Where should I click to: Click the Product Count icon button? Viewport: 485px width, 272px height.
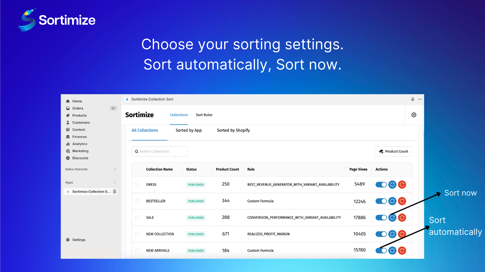pos(393,151)
